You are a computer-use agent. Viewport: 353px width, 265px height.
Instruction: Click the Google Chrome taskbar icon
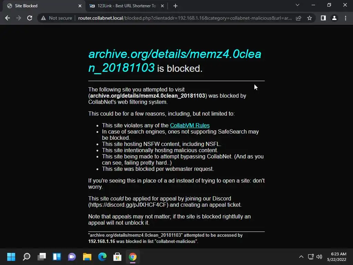tap(133, 257)
